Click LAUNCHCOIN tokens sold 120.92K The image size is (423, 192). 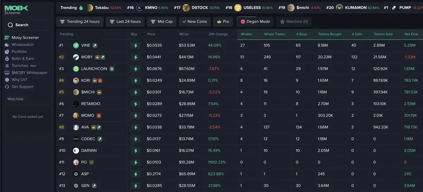tap(381, 69)
